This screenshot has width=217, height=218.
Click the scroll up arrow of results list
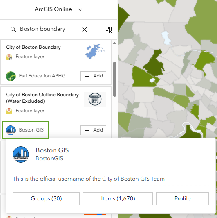pos(114,43)
